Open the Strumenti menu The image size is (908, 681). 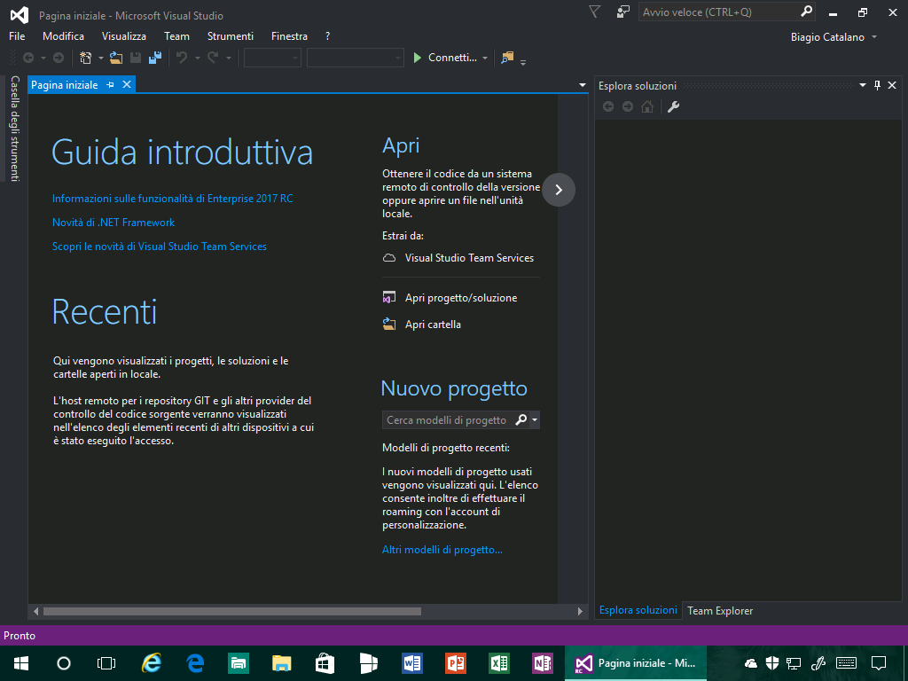[x=231, y=35]
